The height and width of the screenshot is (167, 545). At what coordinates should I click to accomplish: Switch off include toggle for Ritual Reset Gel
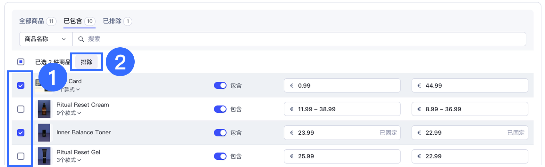pos(220,156)
